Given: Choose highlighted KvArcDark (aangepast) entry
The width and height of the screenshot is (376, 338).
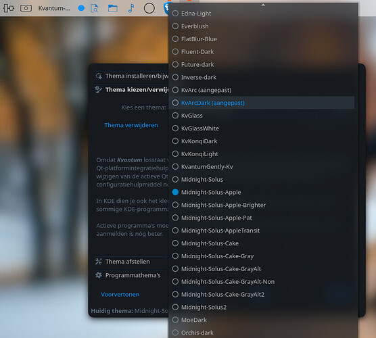Looking at the screenshot, I should (262, 103).
